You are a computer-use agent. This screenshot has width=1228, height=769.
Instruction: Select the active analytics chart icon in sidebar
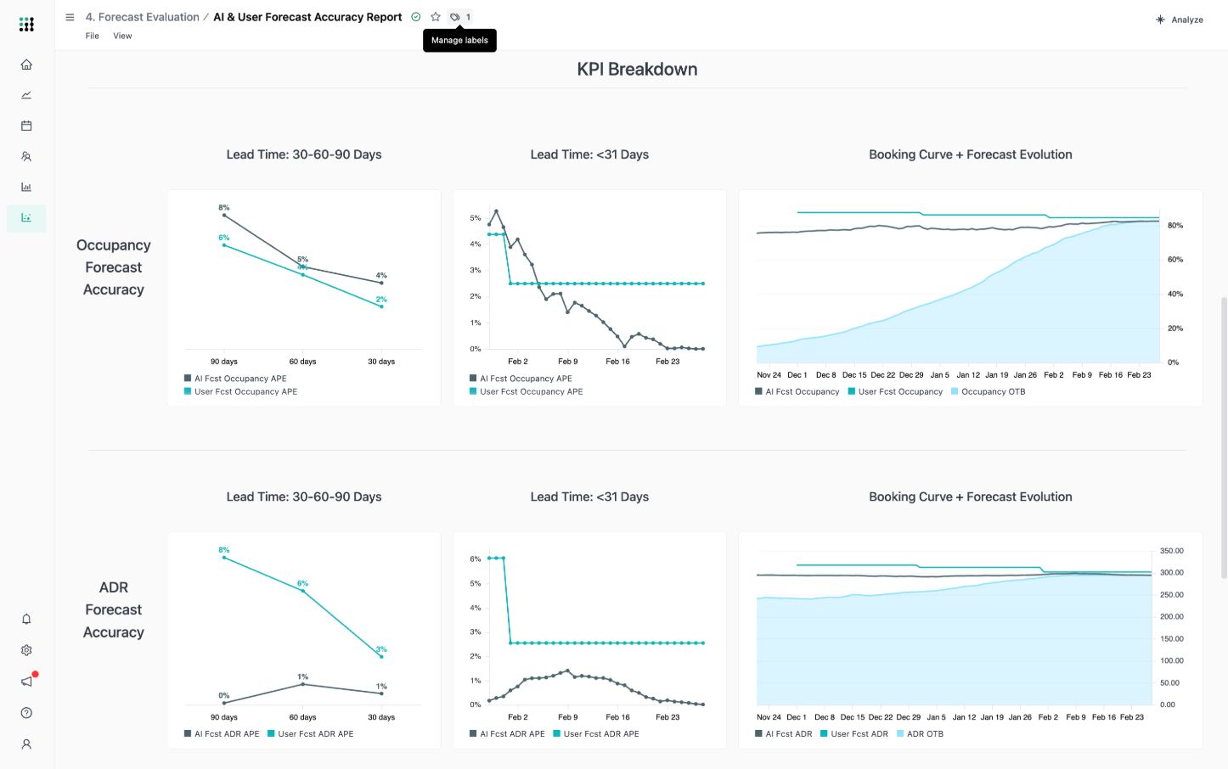click(26, 218)
